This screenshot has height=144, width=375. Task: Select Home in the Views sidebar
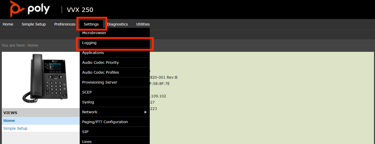[x=41, y=121]
